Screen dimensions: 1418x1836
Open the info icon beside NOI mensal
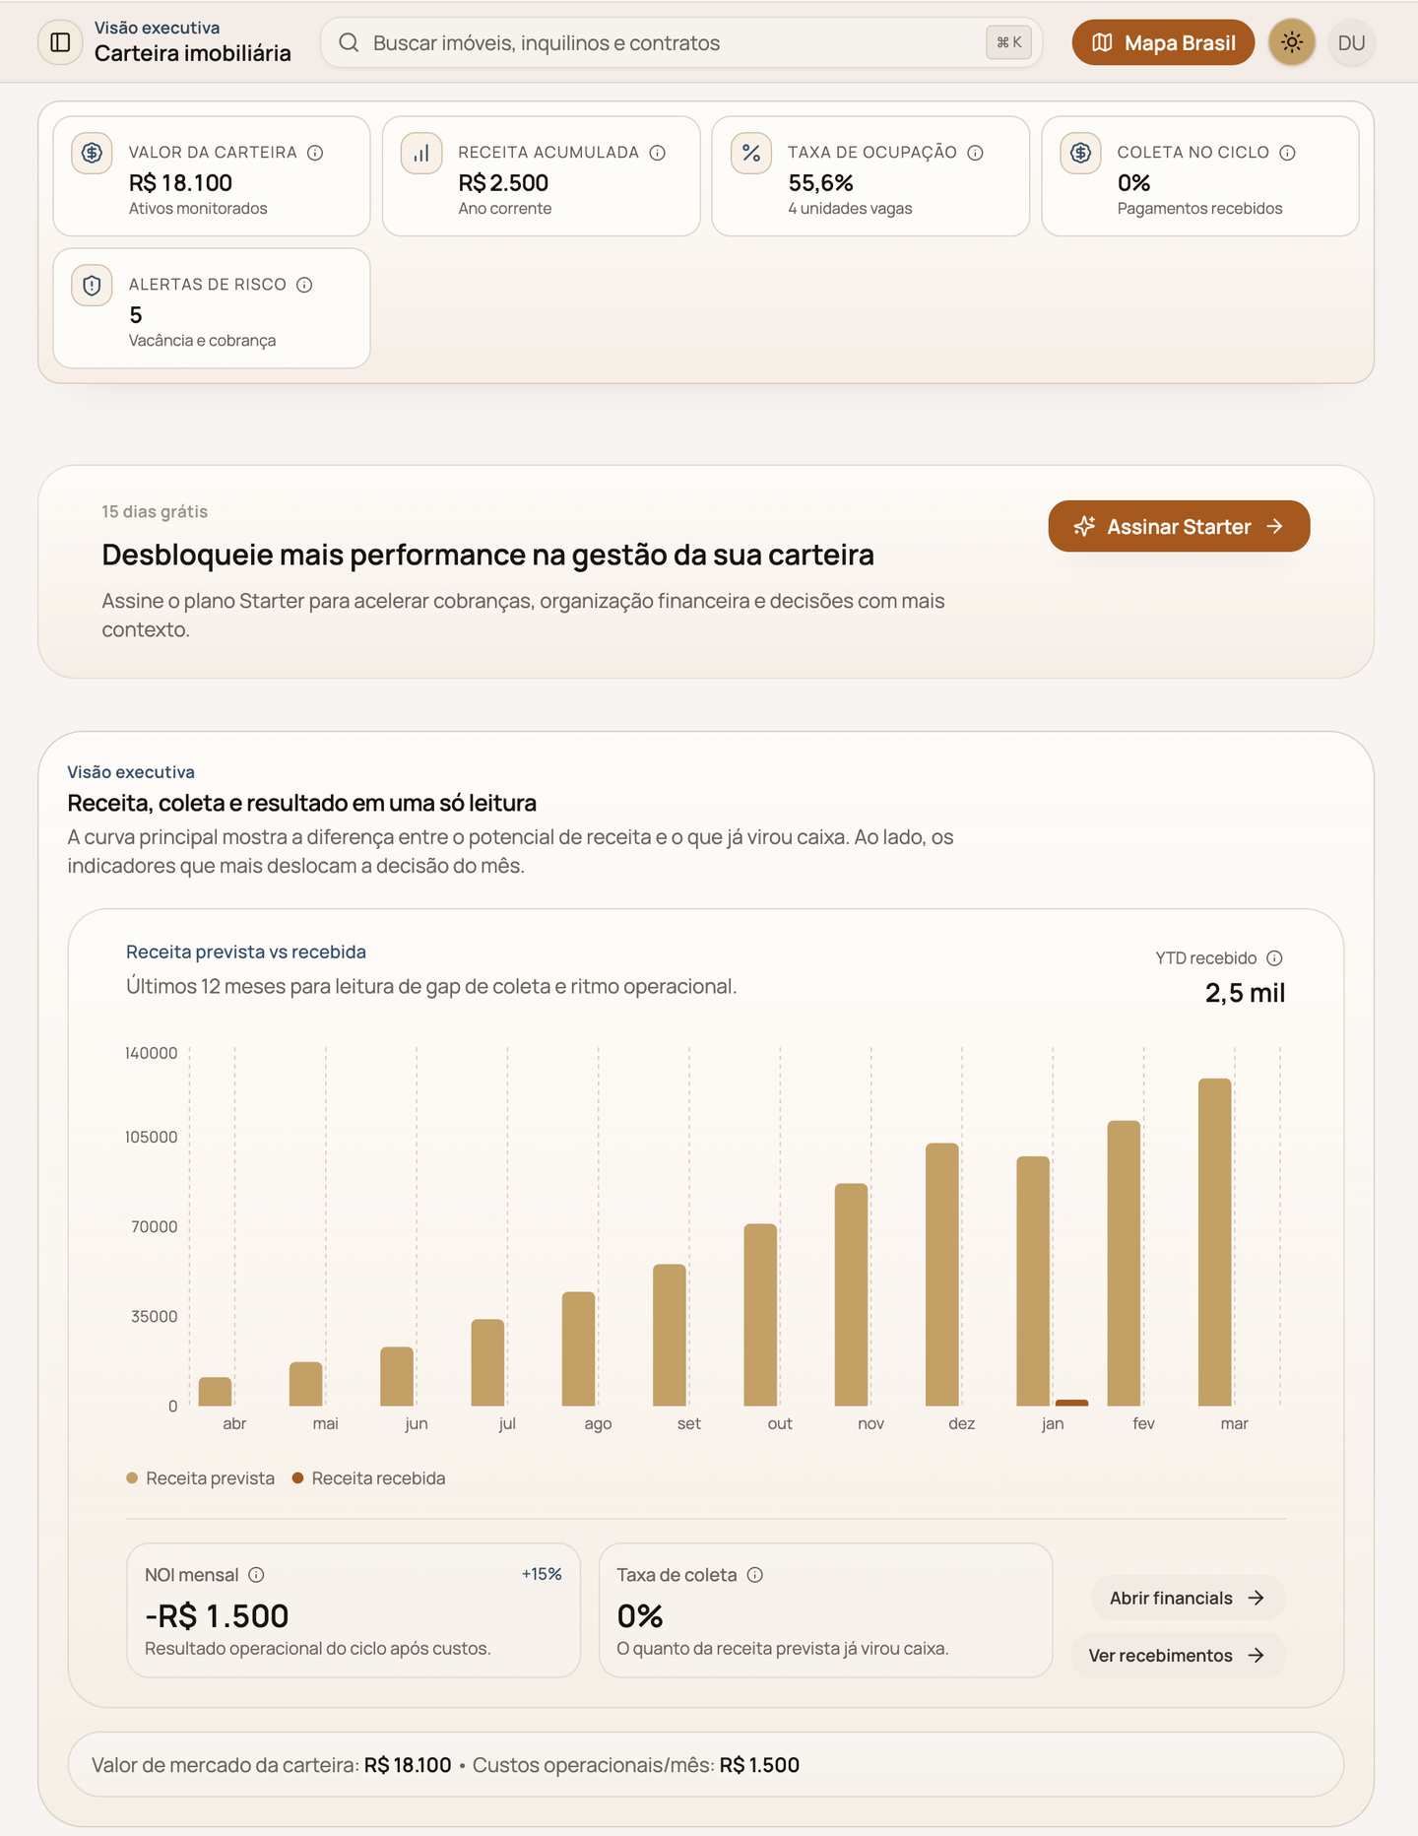tap(257, 1574)
